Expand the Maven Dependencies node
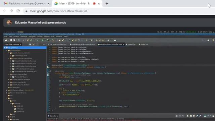The height and width of the screenshot is (121, 215). click(7, 93)
